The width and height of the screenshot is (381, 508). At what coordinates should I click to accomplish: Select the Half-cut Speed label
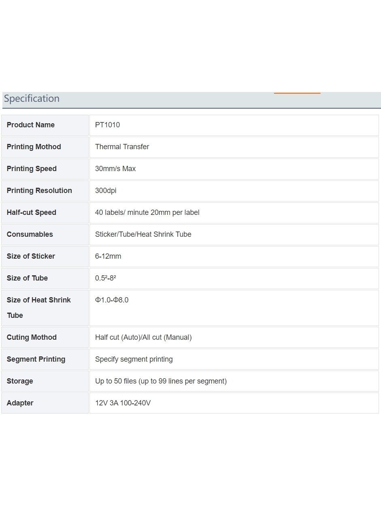pos(32,212)
